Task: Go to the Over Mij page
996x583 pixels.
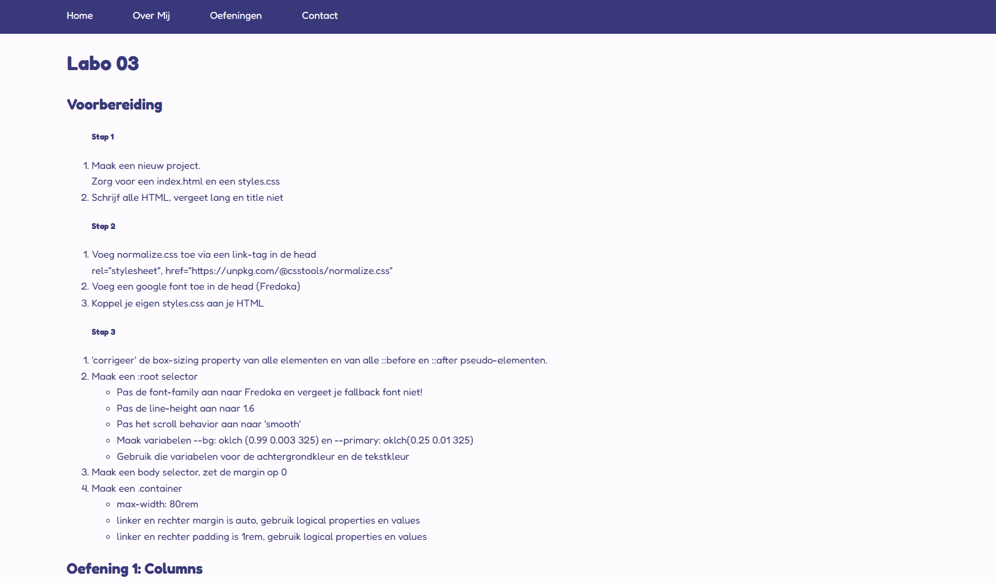Action: pyautogui.click(x=151, y=16)
